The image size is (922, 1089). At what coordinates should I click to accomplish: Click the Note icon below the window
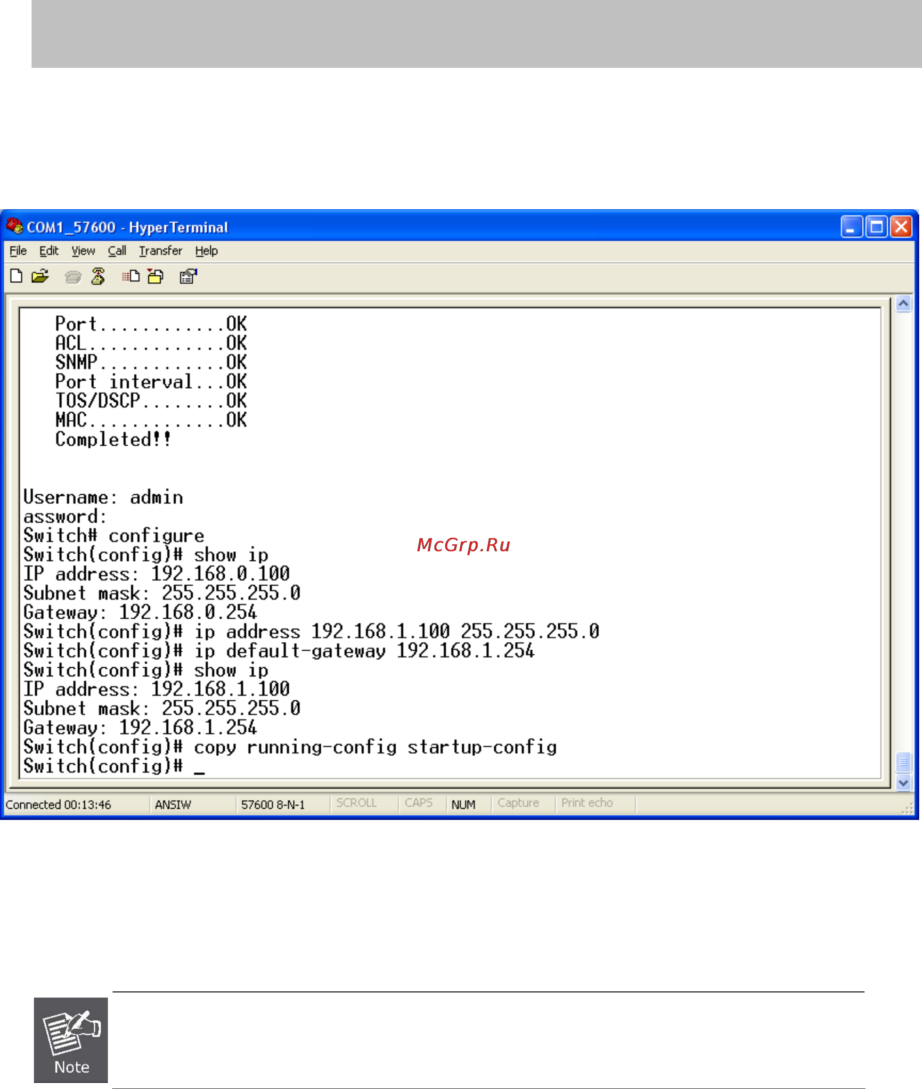pos(71,1040)
